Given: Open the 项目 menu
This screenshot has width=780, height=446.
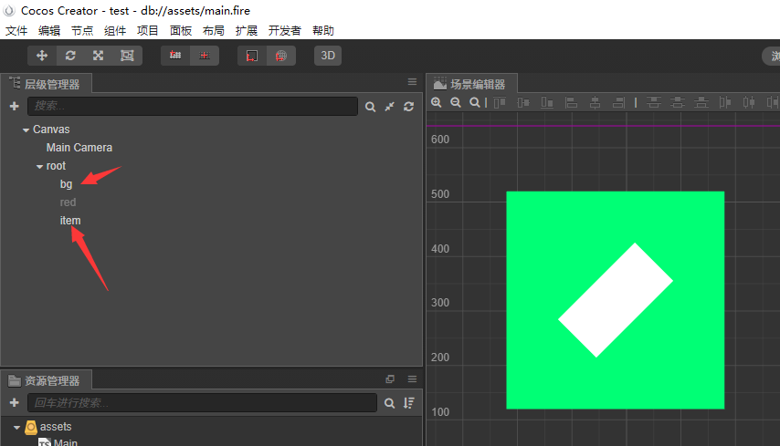Looking at the screenshot, I should 148,31.
